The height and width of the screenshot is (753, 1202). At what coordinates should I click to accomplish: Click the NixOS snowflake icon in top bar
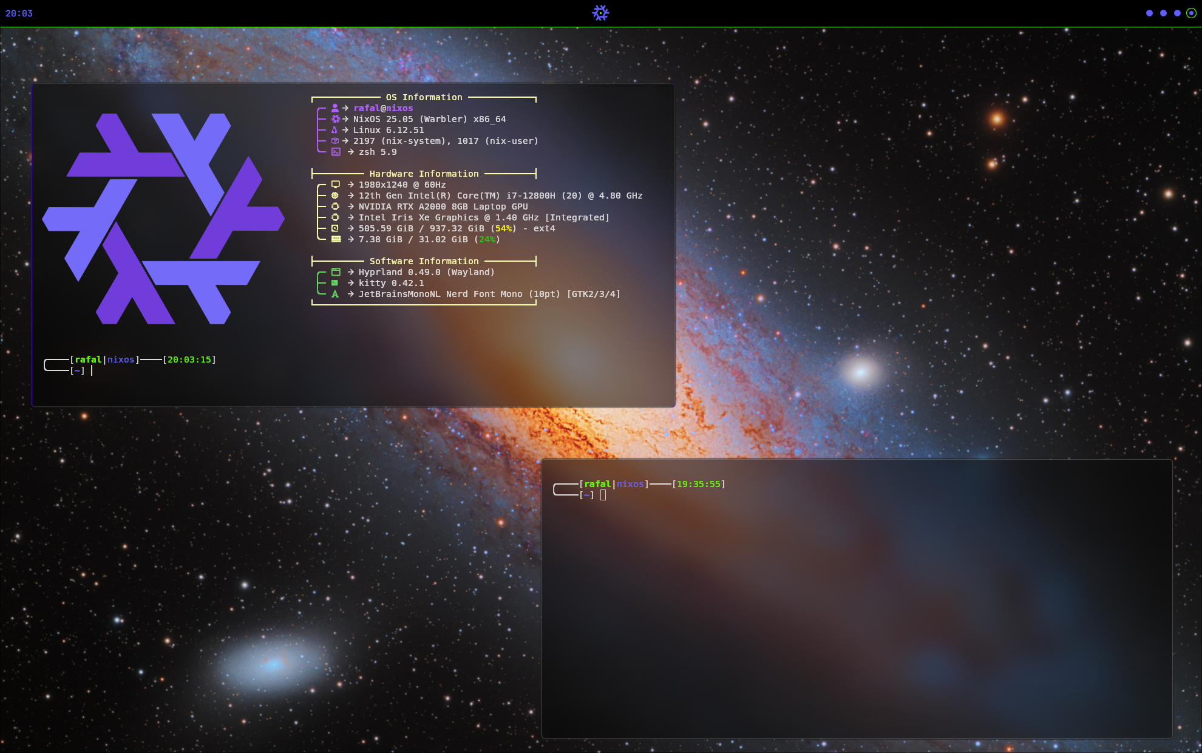[x=600, y=13]
